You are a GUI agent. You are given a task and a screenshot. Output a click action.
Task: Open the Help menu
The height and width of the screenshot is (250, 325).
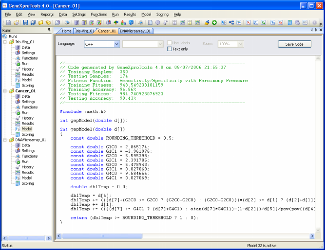(177, 14)
